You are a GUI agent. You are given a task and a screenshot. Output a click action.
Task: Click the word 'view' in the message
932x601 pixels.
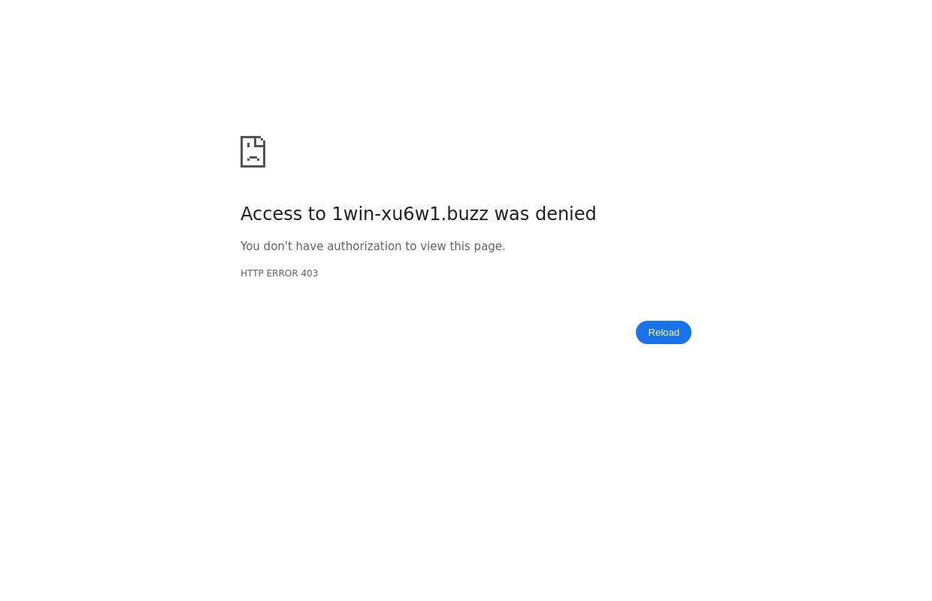tap(433, 246)
